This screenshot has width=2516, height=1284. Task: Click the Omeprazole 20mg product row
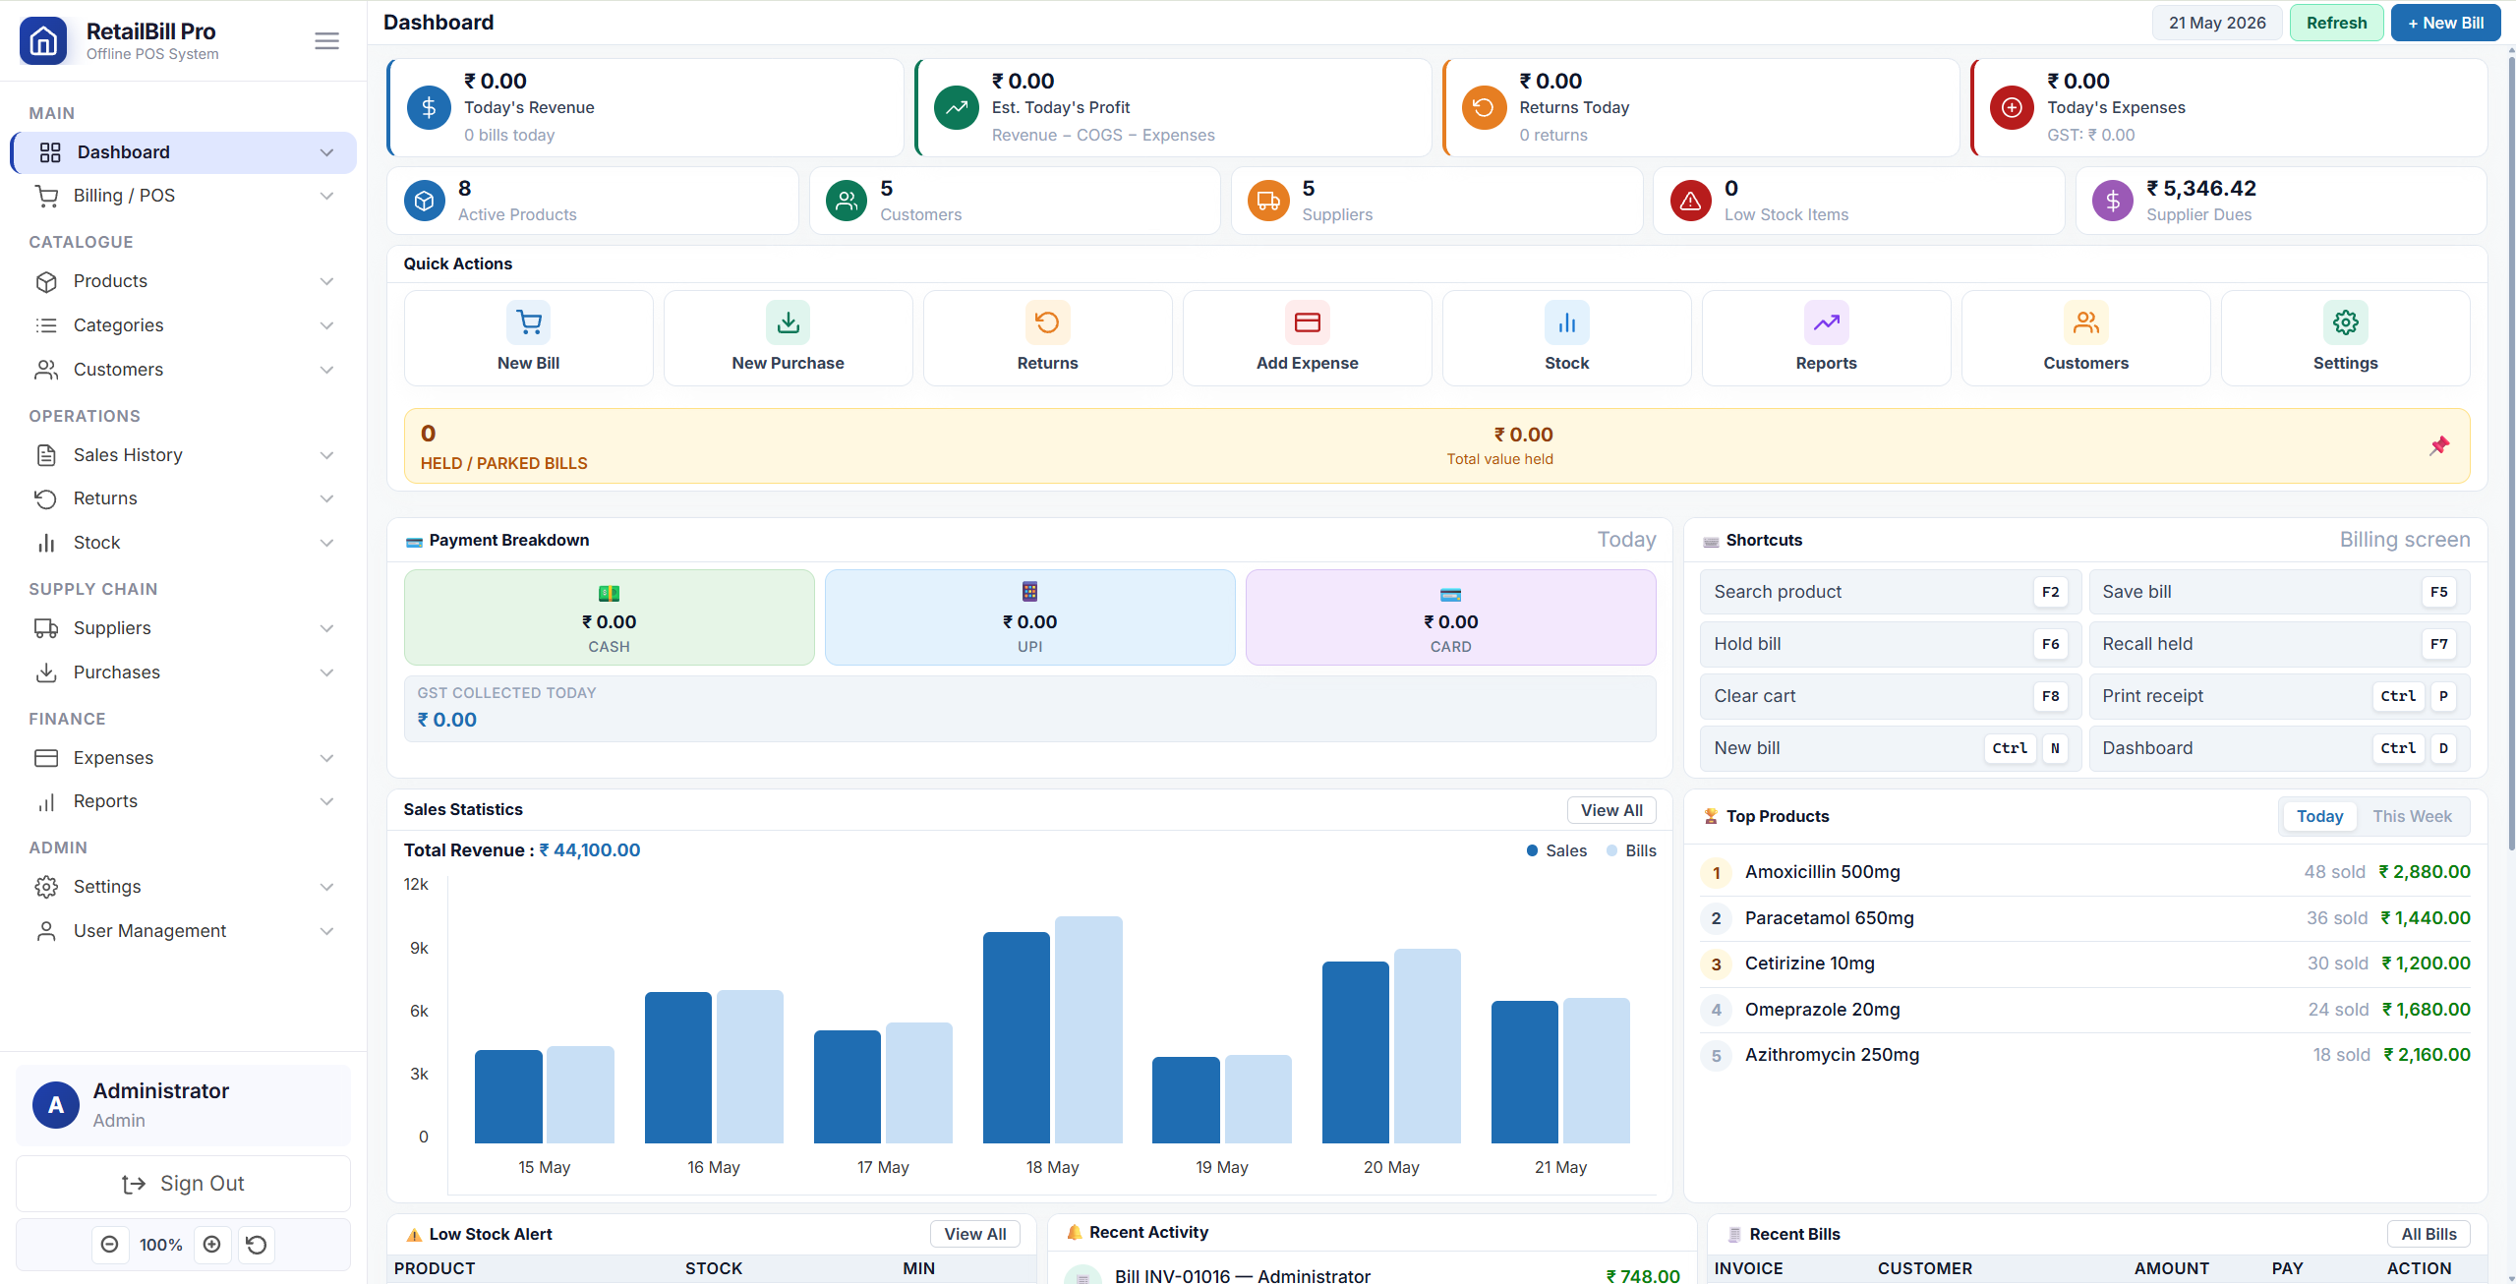2085,1010
